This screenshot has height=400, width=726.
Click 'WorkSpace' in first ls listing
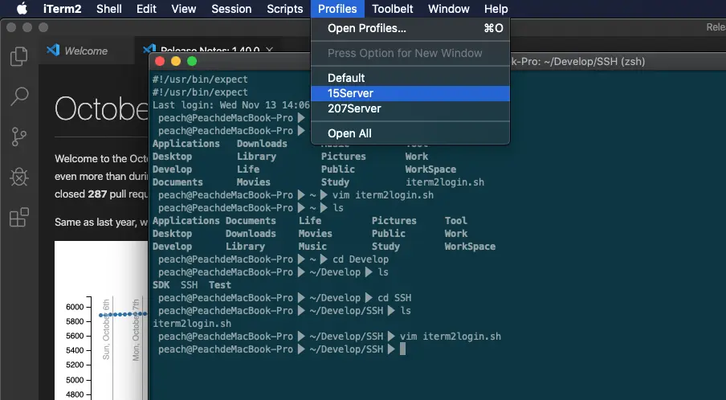tap(430, 169)
